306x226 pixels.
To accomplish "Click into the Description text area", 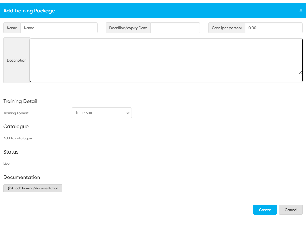I will click(x=166, y=60).
